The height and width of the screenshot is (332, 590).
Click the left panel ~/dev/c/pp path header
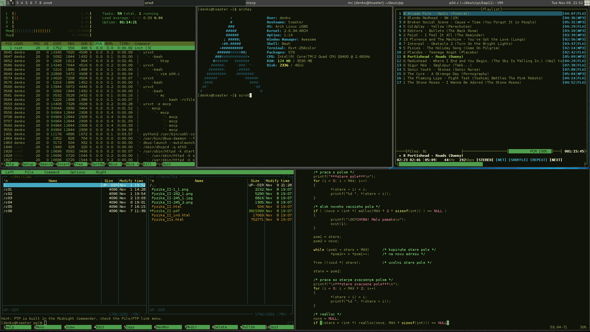(x=21, y=176)
